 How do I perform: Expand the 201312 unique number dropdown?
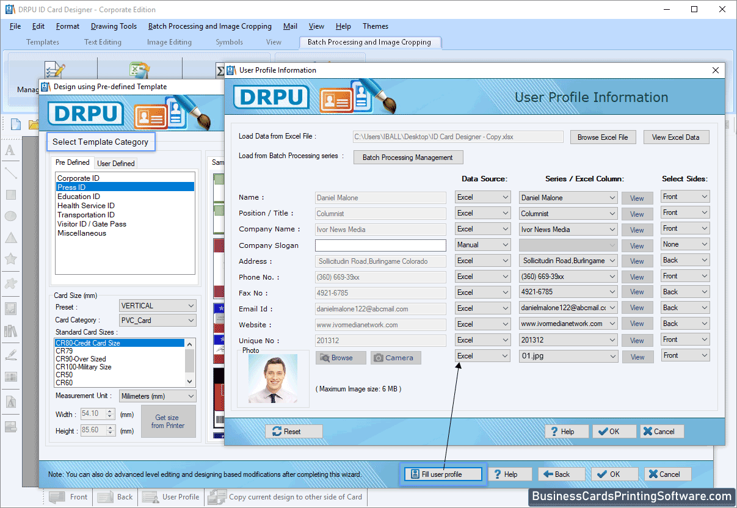click(x=568, y=340)
